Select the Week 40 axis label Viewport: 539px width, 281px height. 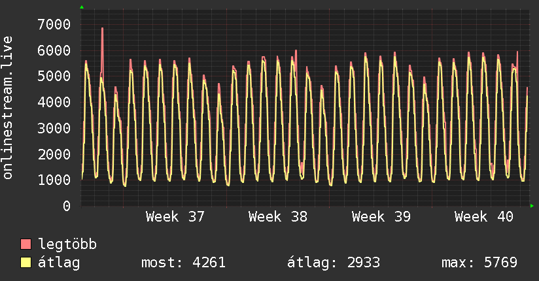pyautogui.click(x=483, y=217)
